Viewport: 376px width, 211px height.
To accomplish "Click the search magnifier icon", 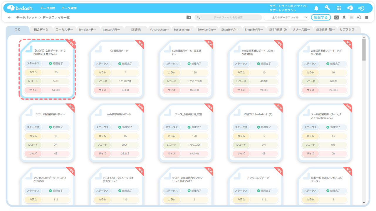I will (199, 17).
